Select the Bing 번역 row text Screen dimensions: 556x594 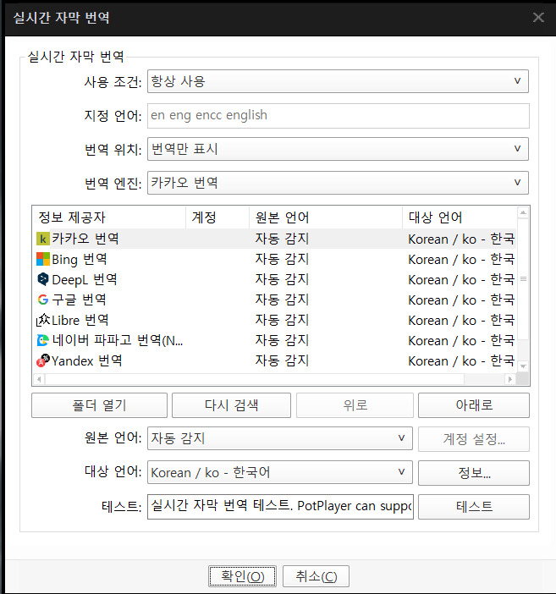click(80, 259)
